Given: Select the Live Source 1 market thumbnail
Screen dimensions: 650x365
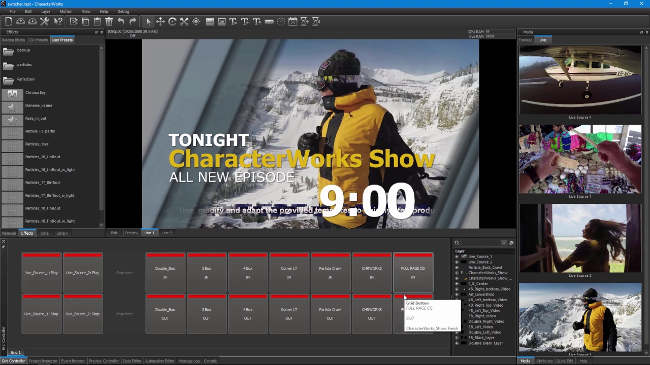Looking at the screenshot, I should tap(580, 159).
